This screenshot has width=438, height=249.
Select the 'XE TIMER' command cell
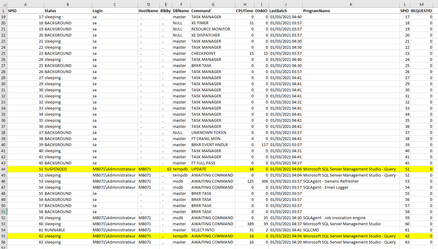tap(213, 23)
